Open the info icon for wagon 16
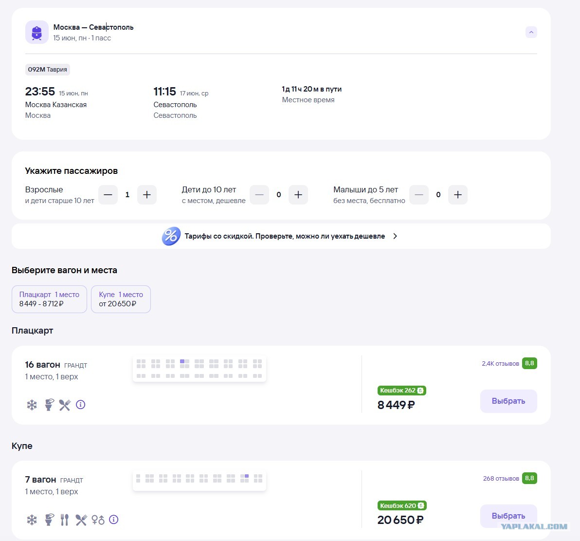This screenshot has width=580, height=541. [81, 405]
